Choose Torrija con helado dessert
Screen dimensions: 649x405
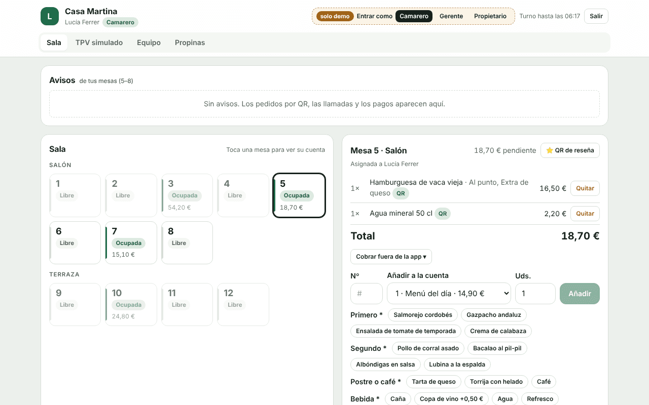tap(496, 382)
